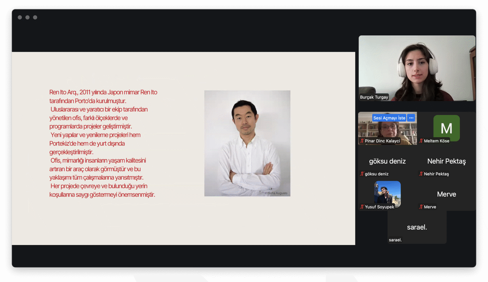
Task: Click the muted mic icon beside göksu deniz
Action: coord(362,174)
